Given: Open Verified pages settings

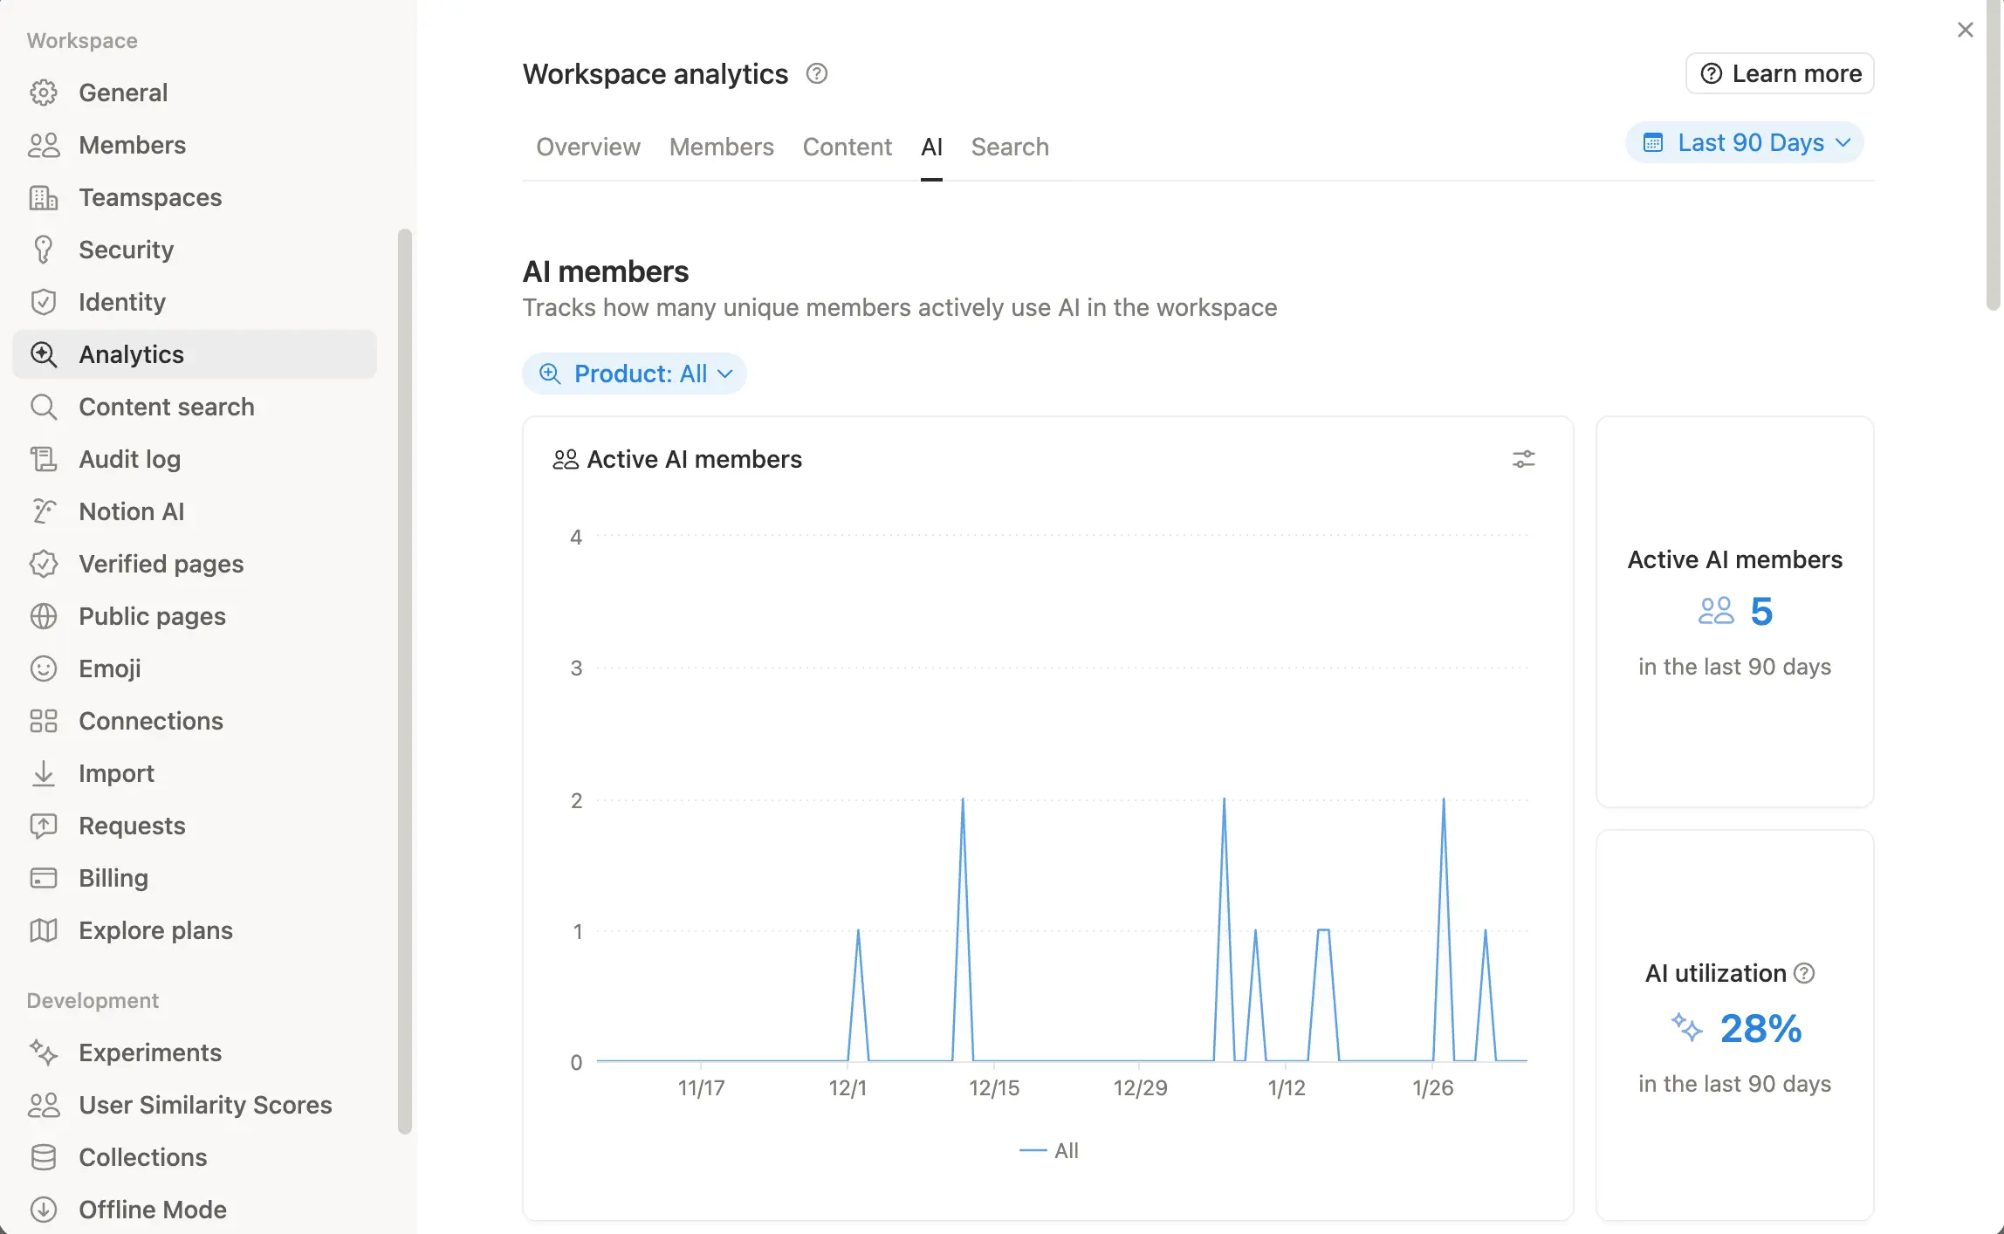Looking at the screenshot, I should 161,564.
